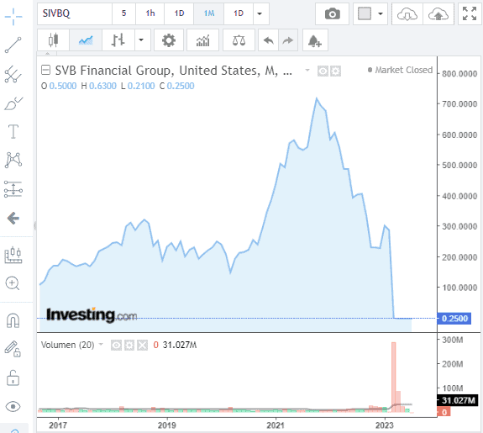The image size is (483, 433).
Task: Create a price alert bell
Action: point(315,40)
